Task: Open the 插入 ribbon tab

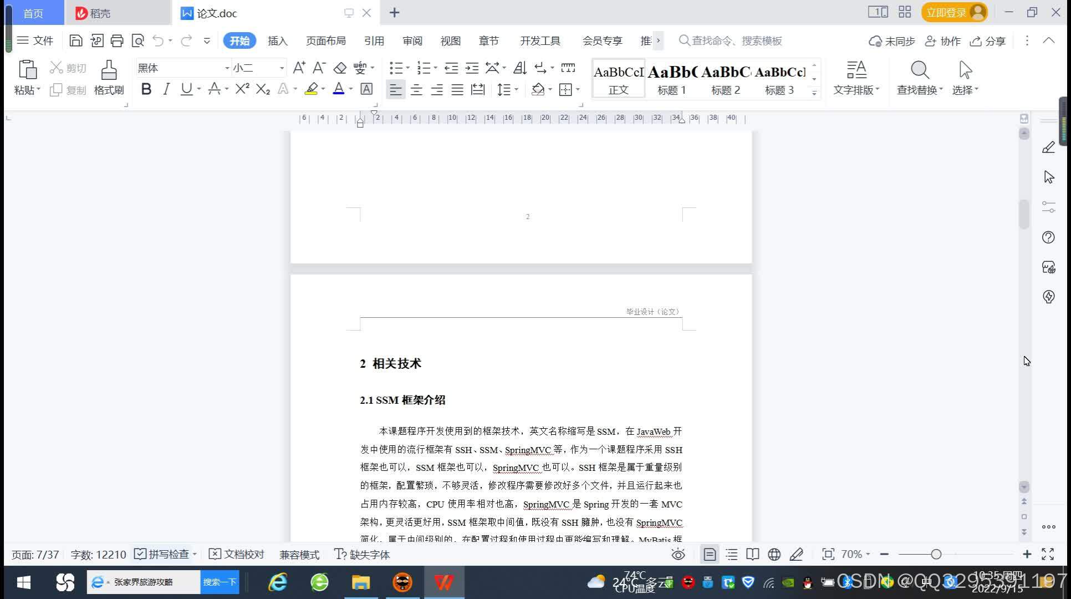Action: click(278, 41)
